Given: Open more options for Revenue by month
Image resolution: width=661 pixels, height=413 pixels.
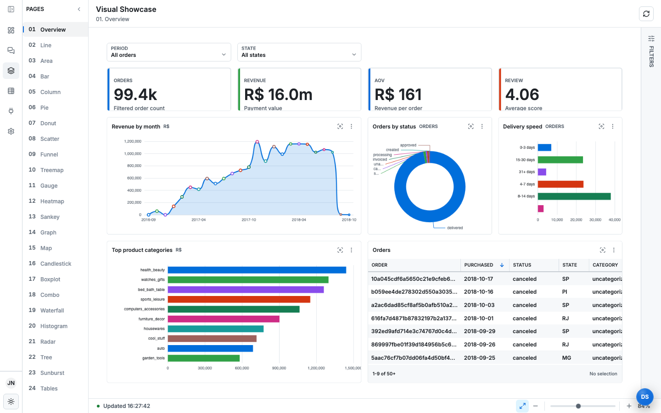Looking at the screenshot, I should [352, 127].
